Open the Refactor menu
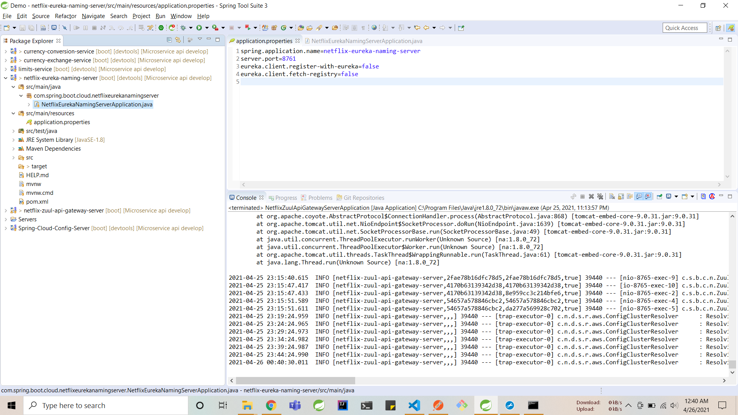 coord(65,16)
